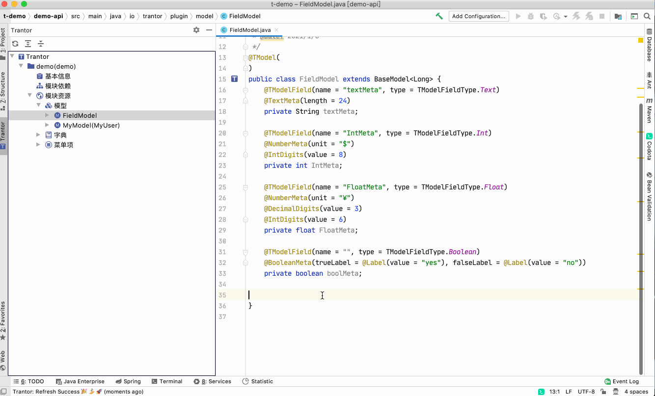655x396 pixels.
Task: Open the Trantor panel settings gear
Action: tap(196, 30)
